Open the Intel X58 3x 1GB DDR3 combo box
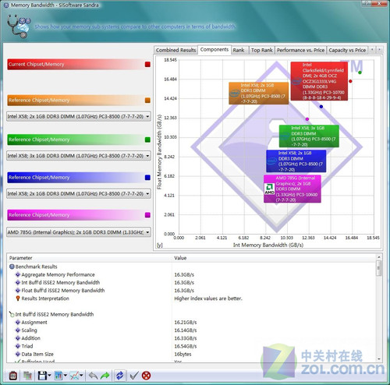Screen dimensions: 390x385 click(x=79, y=156)
